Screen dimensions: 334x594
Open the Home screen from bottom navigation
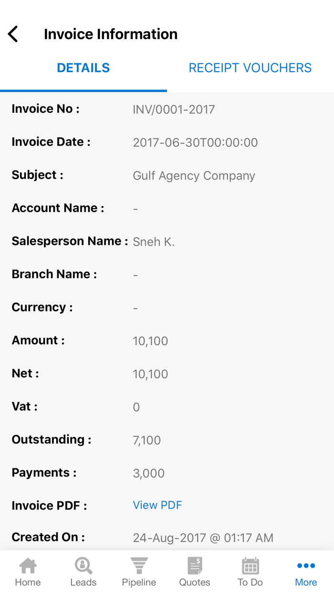(x=28, y=571)
